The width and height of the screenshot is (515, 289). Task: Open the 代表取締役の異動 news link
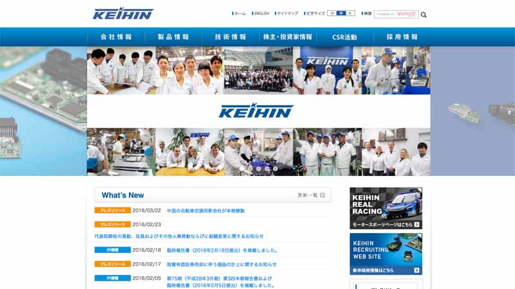[179, 236]
